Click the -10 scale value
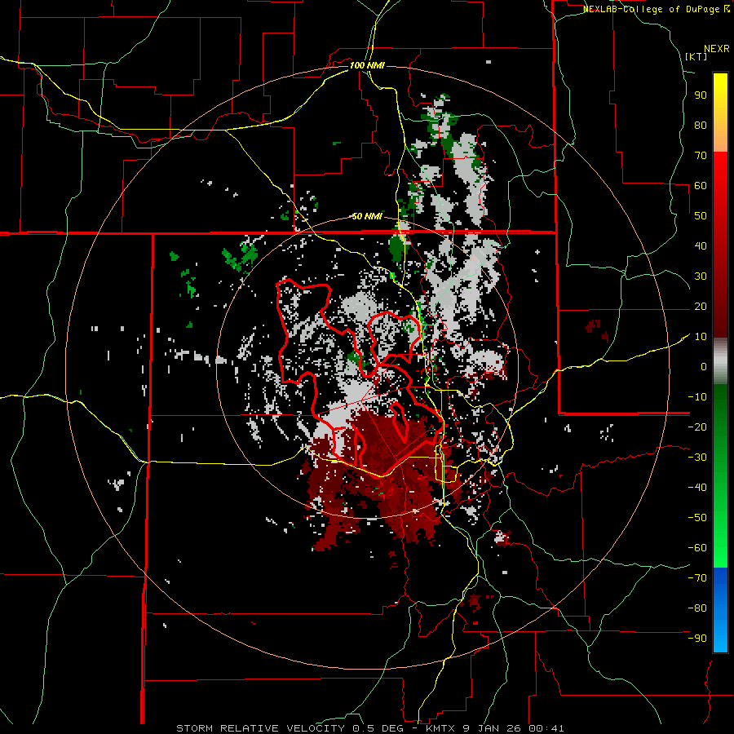734x734 pixels. pos(697,397)
